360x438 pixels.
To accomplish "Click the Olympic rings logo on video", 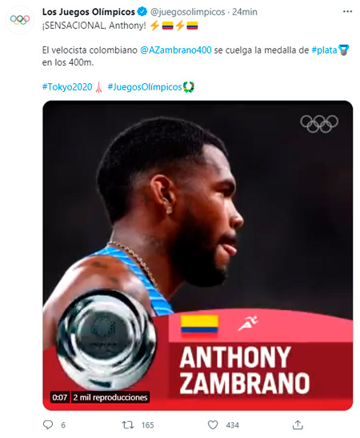I will tap(319, 123).
